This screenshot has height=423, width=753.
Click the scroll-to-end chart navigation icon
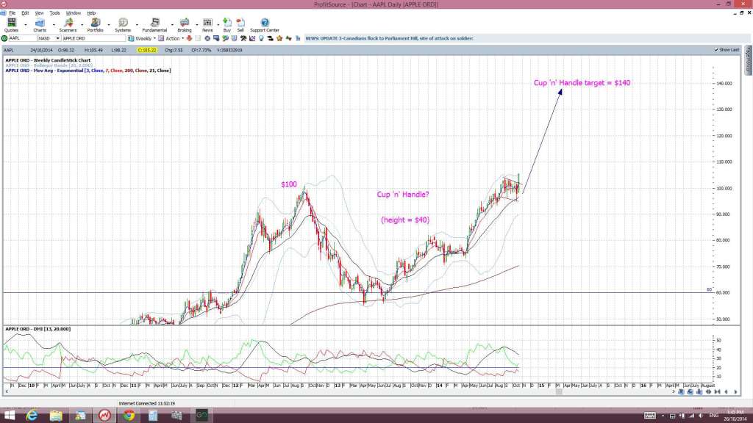pyautogui.click(x=717, y=392)
